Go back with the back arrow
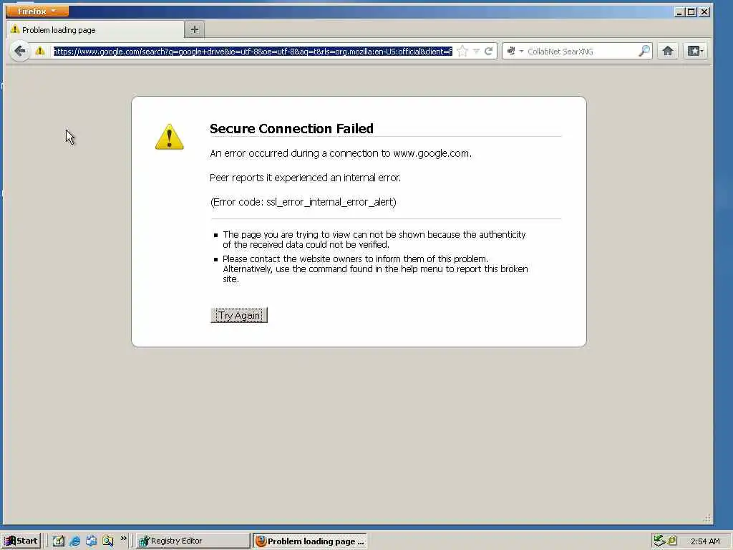Screen dimensions: 733x550 click(19, 51)
